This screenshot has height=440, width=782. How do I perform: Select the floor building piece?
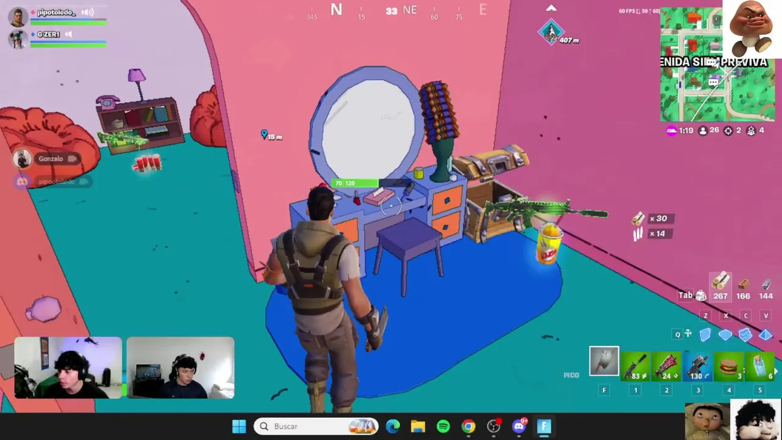pyautogui.click(x=725, y=335)
